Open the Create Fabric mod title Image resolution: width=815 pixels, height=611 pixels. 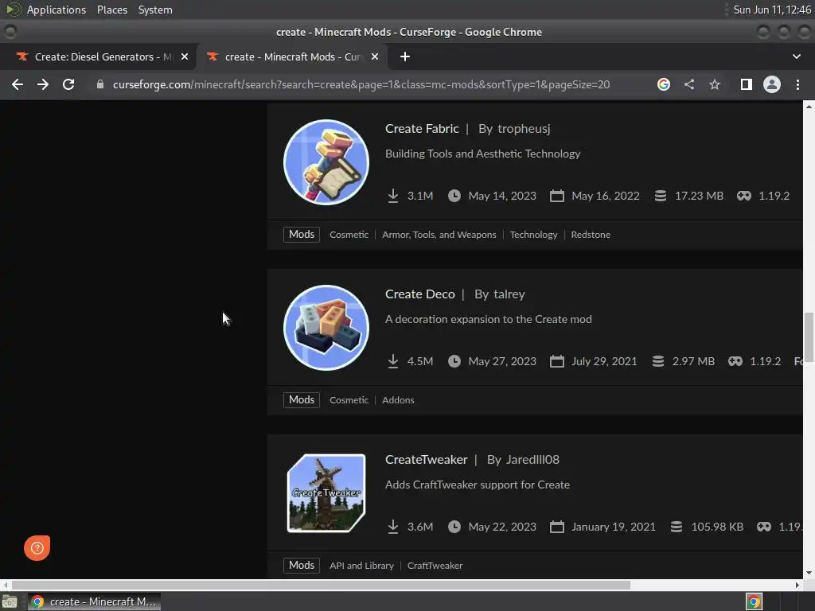422,128
